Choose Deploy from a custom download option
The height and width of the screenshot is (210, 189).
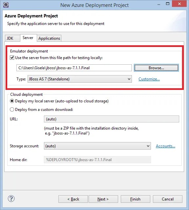coord(12,110)
